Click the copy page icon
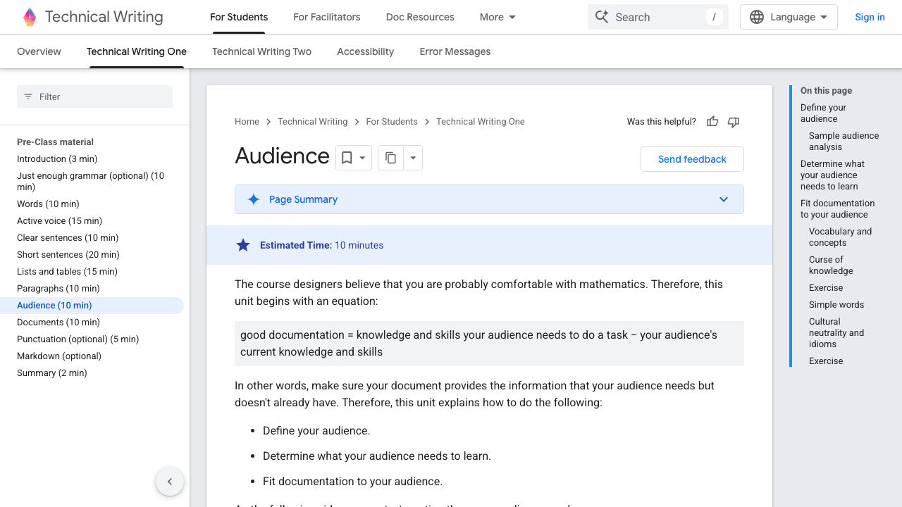This screenshot has width=902, height=507. (390, 158)
